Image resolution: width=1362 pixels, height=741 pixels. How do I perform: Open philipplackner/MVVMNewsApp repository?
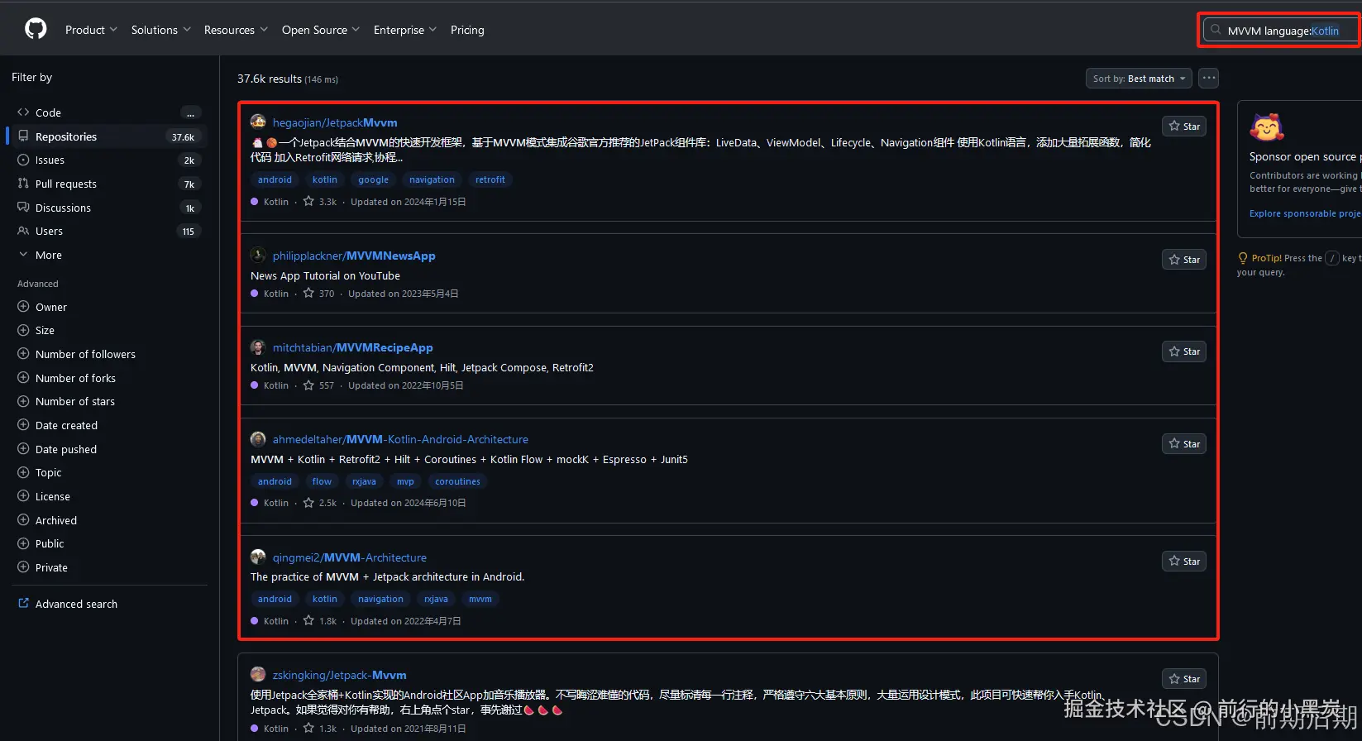(x=354, y=256)
